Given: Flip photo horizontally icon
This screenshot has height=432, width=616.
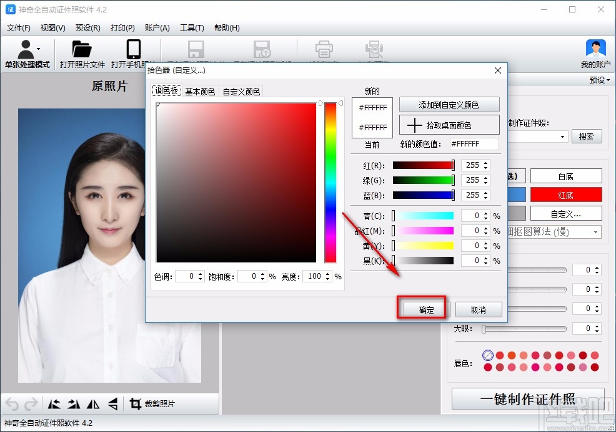Looking at the screenshot, I should pyautogui.click(x=93, y=403).
